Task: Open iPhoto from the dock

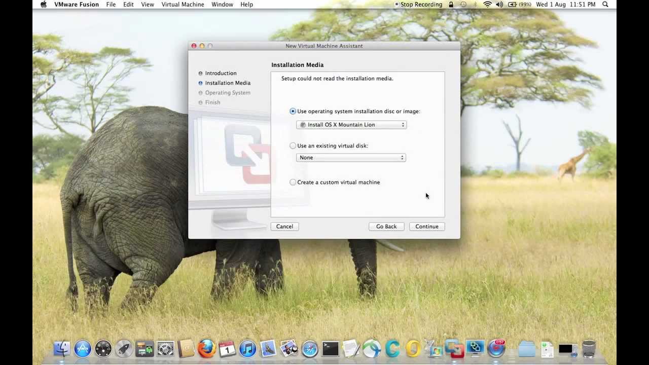Action: click(289, 349)
